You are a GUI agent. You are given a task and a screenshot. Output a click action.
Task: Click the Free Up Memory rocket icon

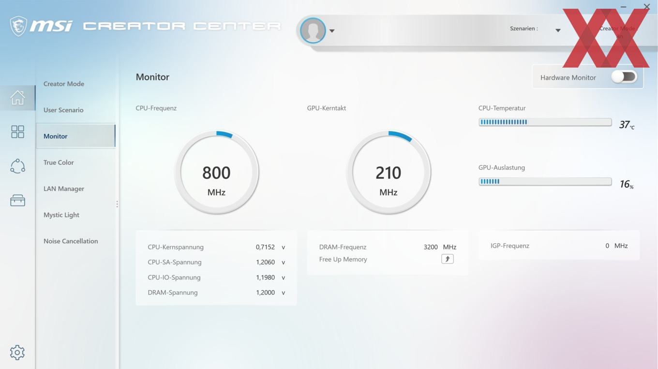click(447, 259)
